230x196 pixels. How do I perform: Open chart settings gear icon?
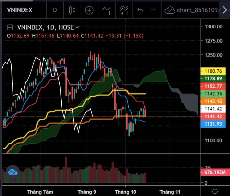(x=215, y=191)
